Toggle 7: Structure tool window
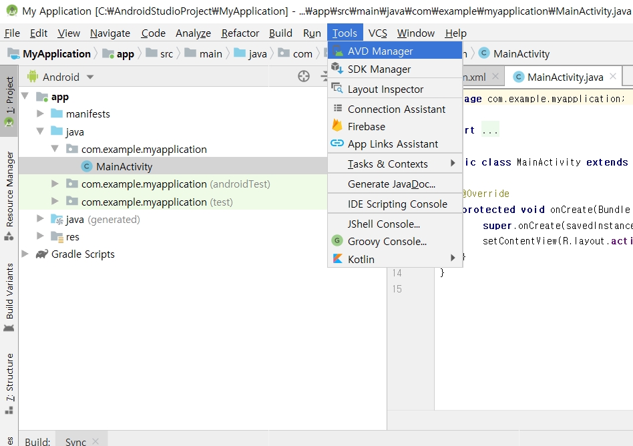The width and height of the screenshot is (633, 446). click(x=9, y=383)
